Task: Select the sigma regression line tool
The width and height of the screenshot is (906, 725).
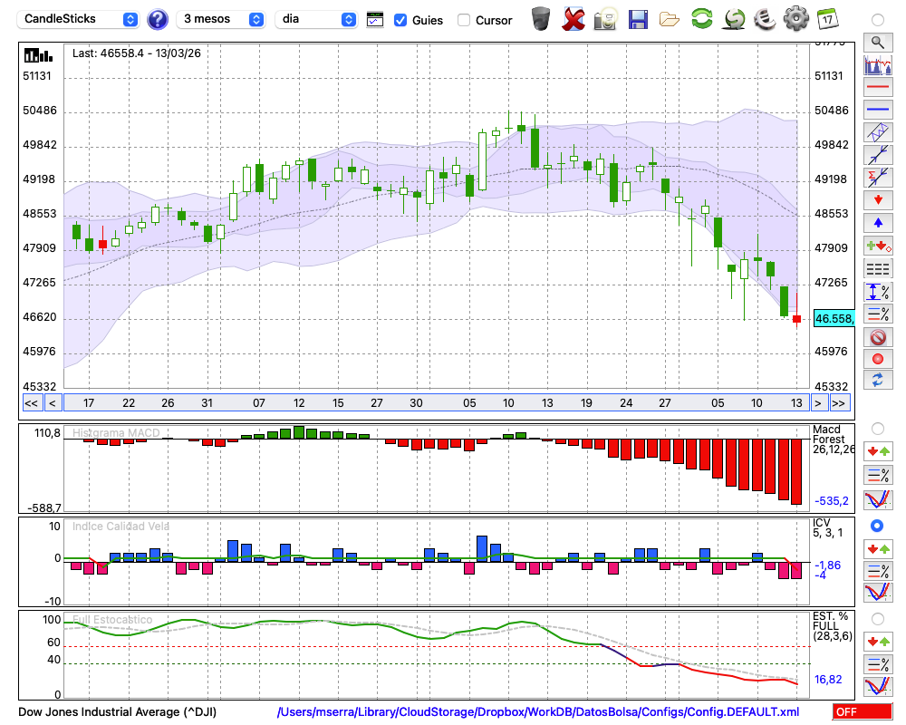Action: click(878, 178)
